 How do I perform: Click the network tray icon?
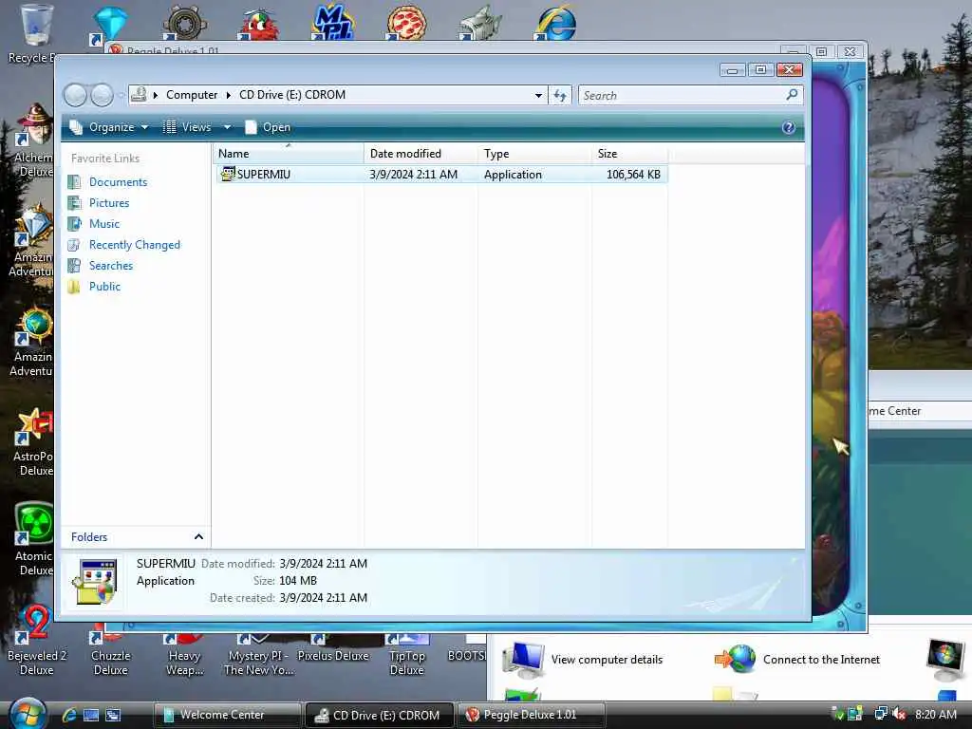(x=880, y=714)
